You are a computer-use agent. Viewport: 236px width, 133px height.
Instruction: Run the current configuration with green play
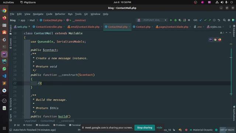171,20
